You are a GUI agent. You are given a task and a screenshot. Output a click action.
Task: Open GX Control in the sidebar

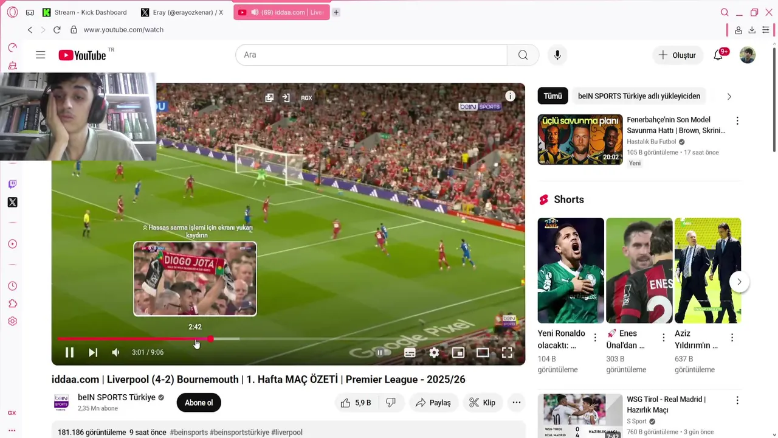(12, 47)
